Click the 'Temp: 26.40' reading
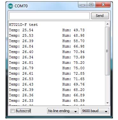 coord(21,52)
